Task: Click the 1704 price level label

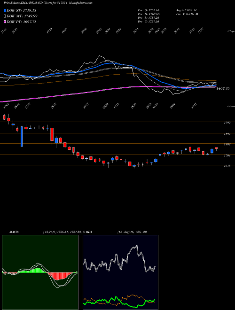Action: click(227, 156)
